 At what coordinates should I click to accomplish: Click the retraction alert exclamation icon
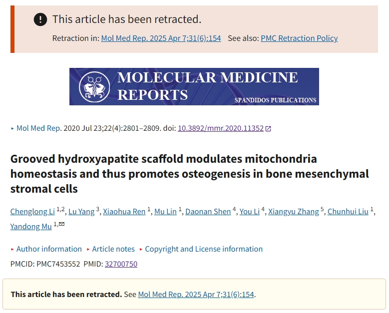(40, 19)
